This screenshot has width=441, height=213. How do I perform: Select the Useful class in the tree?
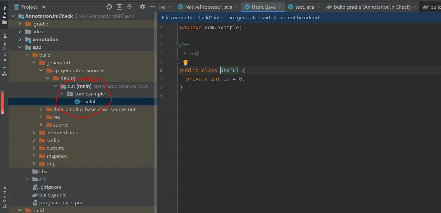(88, 102)
